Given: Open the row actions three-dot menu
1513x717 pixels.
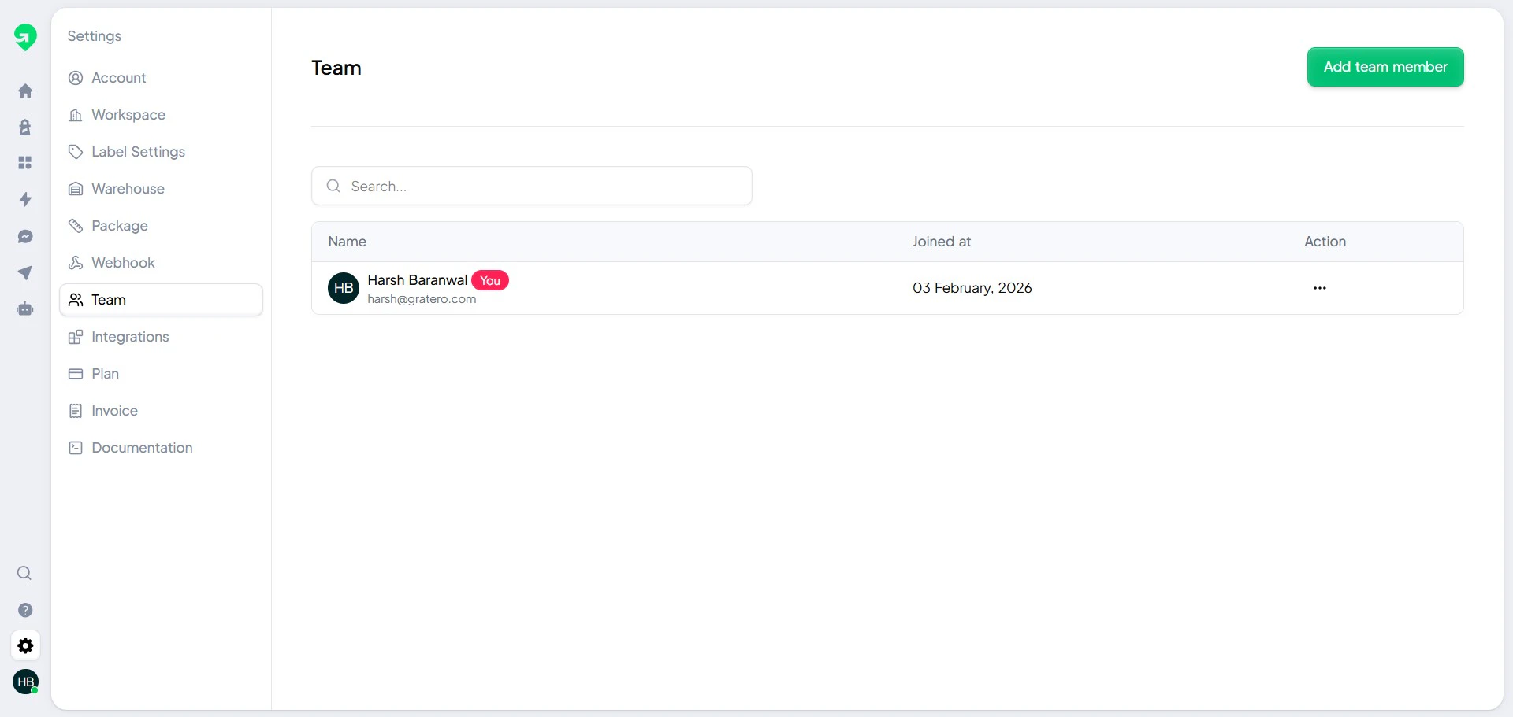Looking at the screenshot, I should [1320, 288].
